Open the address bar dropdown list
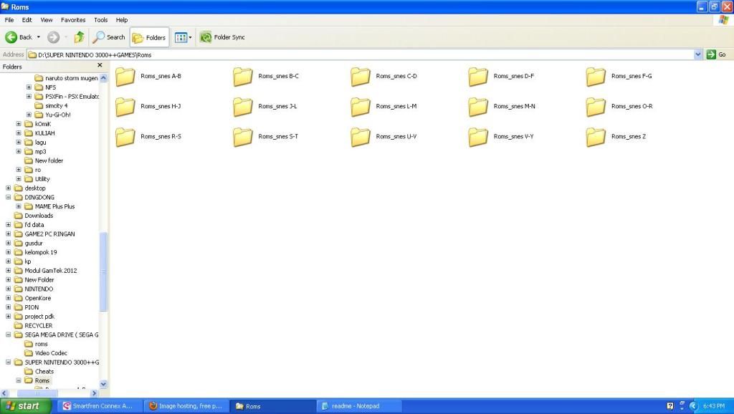 coord(698,54)
